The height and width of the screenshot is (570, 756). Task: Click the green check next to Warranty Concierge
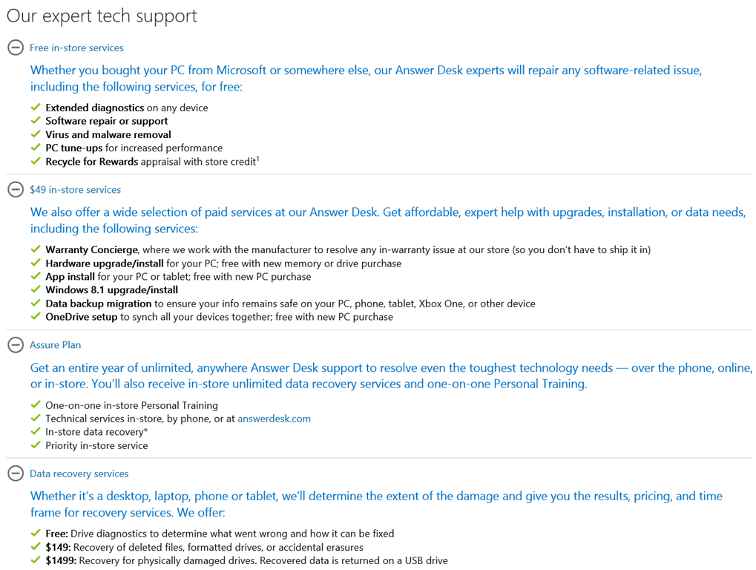[x=36, y=249]
